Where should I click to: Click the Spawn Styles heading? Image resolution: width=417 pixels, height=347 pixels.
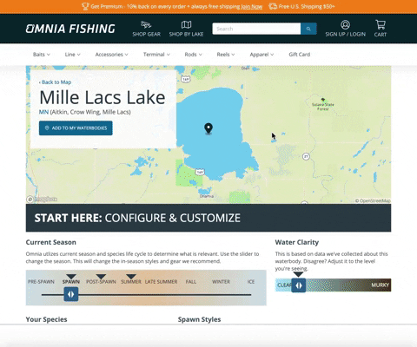(199, 319)
